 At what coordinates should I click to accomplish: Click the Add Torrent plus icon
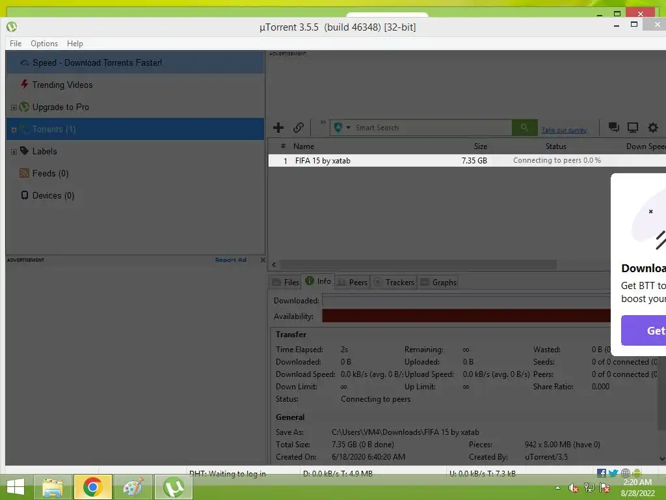(x=278, y=128)
